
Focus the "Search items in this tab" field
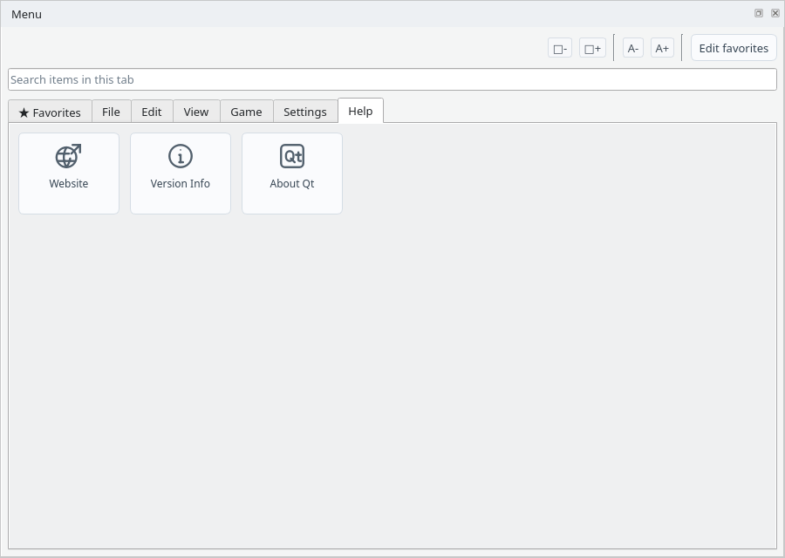(x=392, y=79)
